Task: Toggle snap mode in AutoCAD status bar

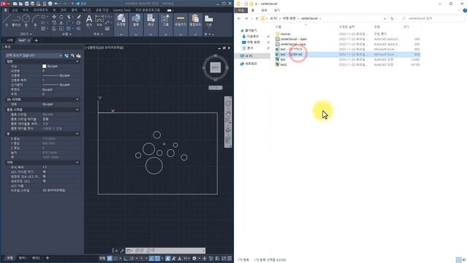Action: click(116, 258)
